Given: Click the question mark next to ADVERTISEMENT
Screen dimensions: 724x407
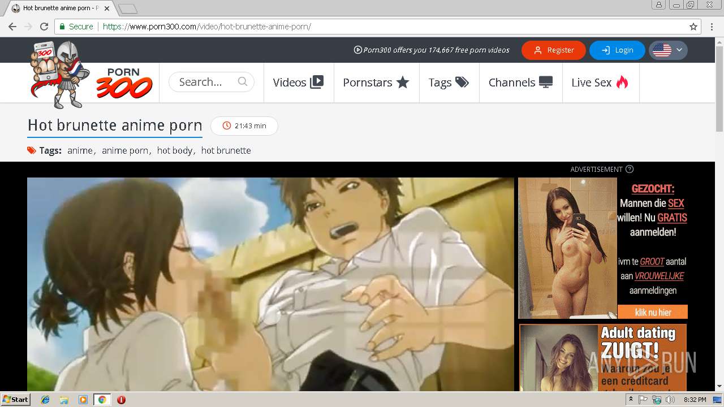Looking at the screenshot, I should pos(630,169).
